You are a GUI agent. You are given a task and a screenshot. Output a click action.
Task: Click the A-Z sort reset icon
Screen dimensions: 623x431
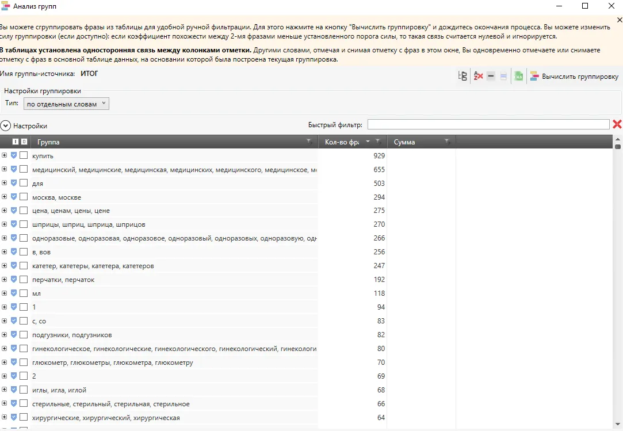(x=478, y=76)
